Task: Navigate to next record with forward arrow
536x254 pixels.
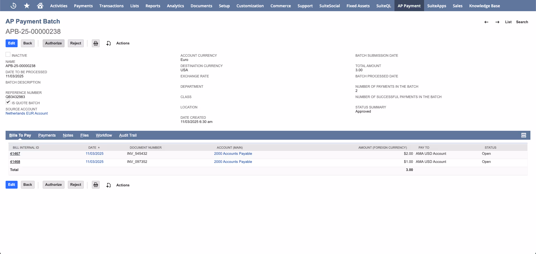Action: point(497,22)
